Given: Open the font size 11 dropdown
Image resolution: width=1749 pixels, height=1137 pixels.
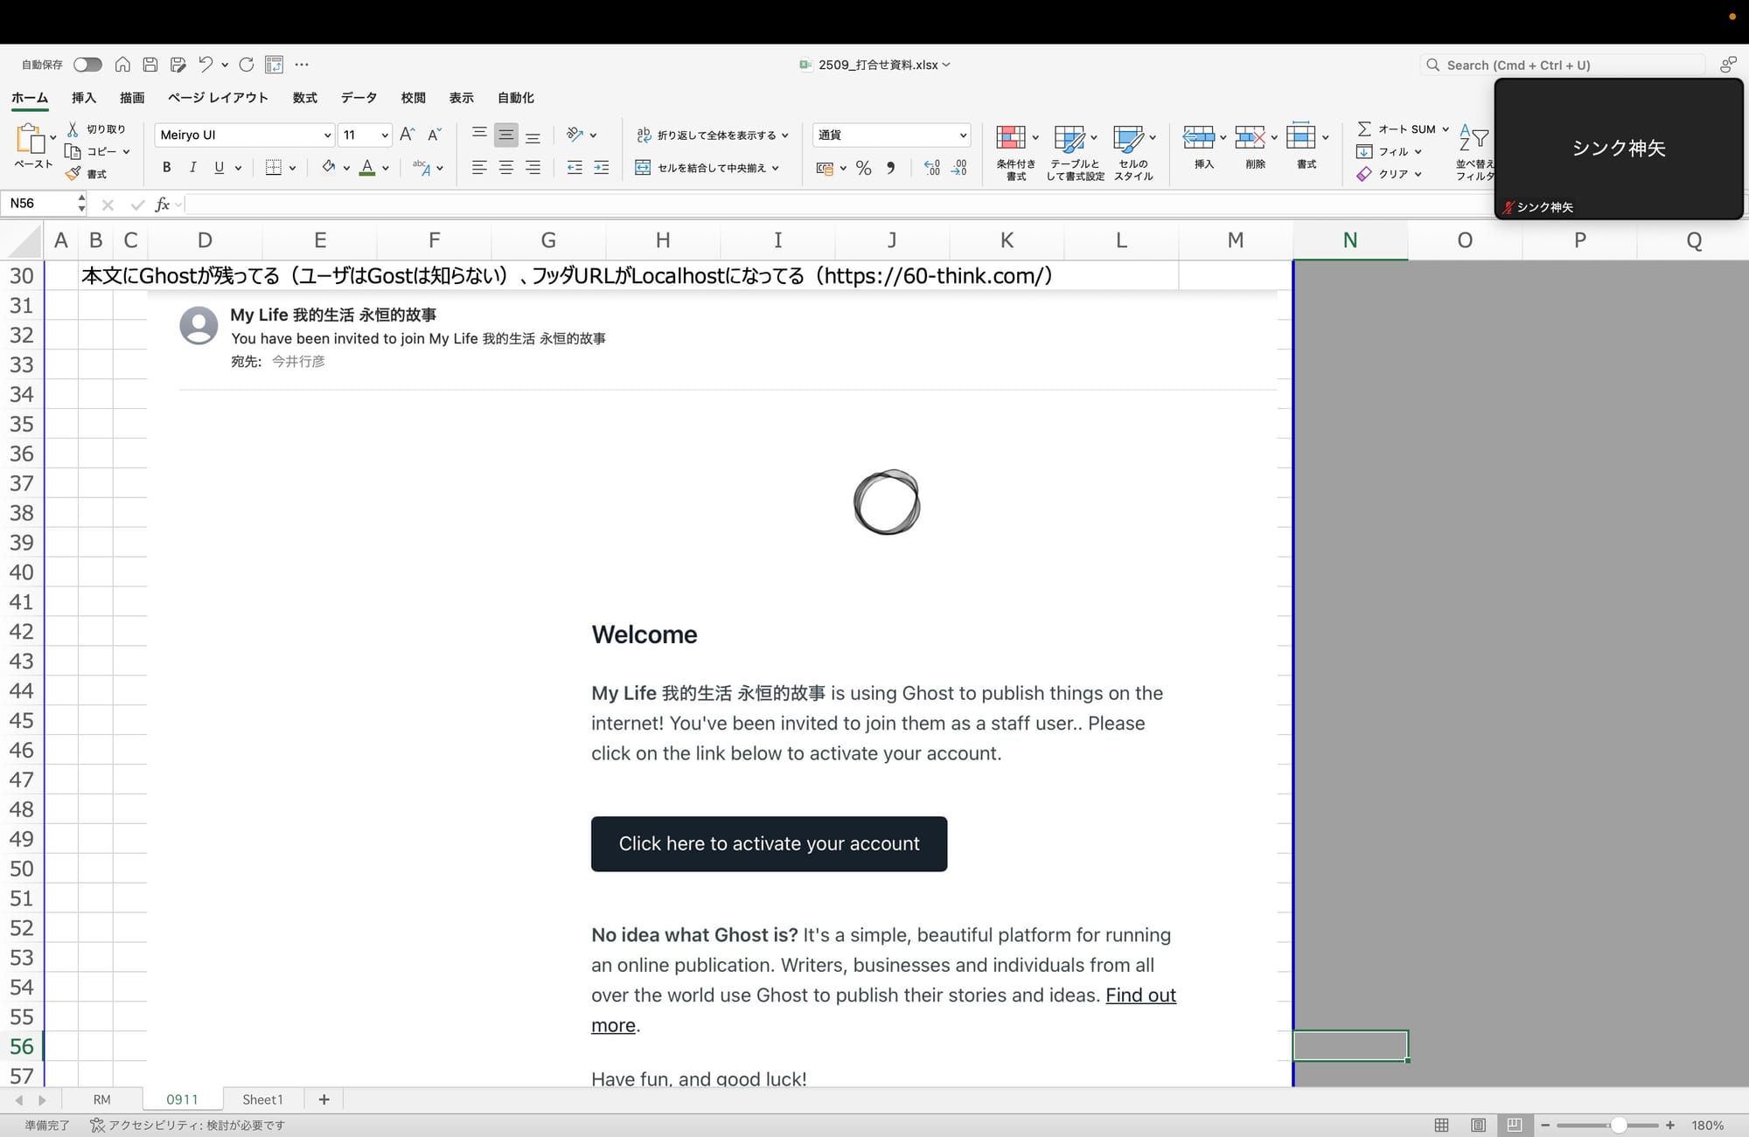Looking at the screenshot, I should [384, 135].
